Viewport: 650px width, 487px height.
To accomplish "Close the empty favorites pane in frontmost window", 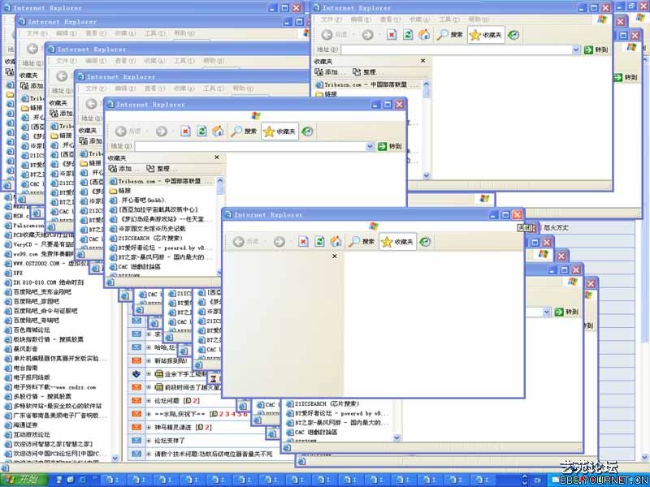I will click(x=335, y=256).
